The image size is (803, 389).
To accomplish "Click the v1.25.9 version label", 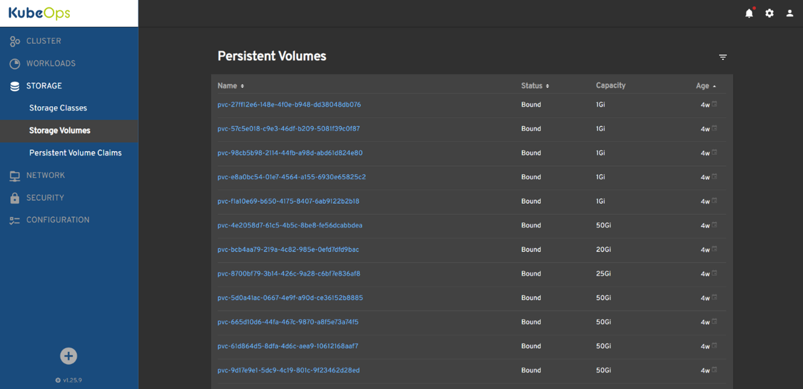I will point(73,380).
